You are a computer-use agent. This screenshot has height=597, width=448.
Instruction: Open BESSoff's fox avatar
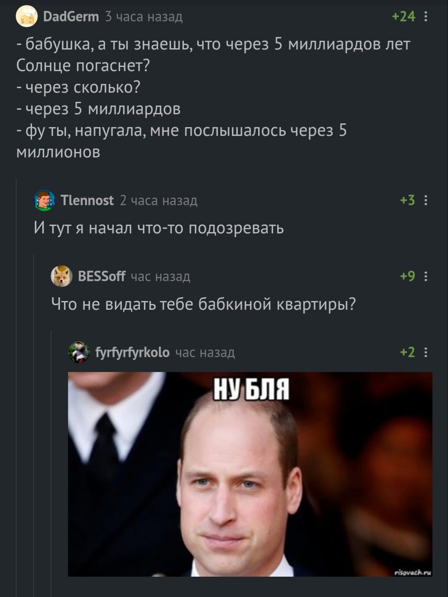[61, 276]
